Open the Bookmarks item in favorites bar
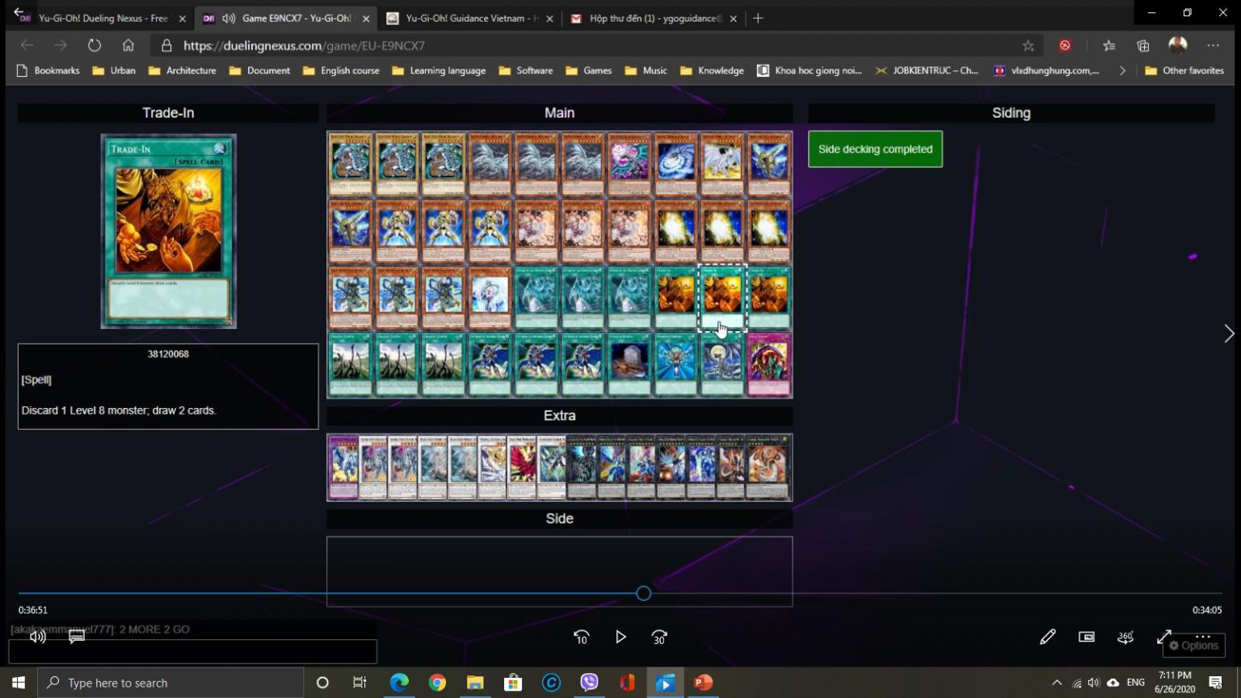1241x698 pixels. click(48, 70)
